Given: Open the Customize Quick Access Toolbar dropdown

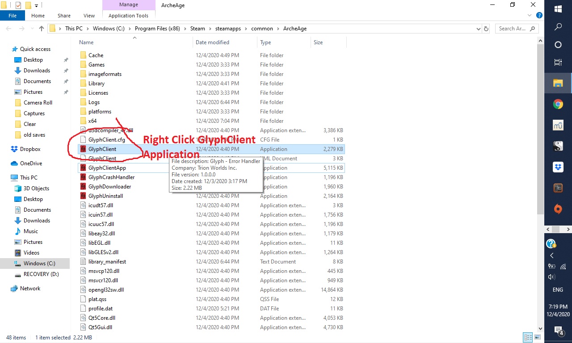Looking at the screenshot, I should (x=37, y=5).
